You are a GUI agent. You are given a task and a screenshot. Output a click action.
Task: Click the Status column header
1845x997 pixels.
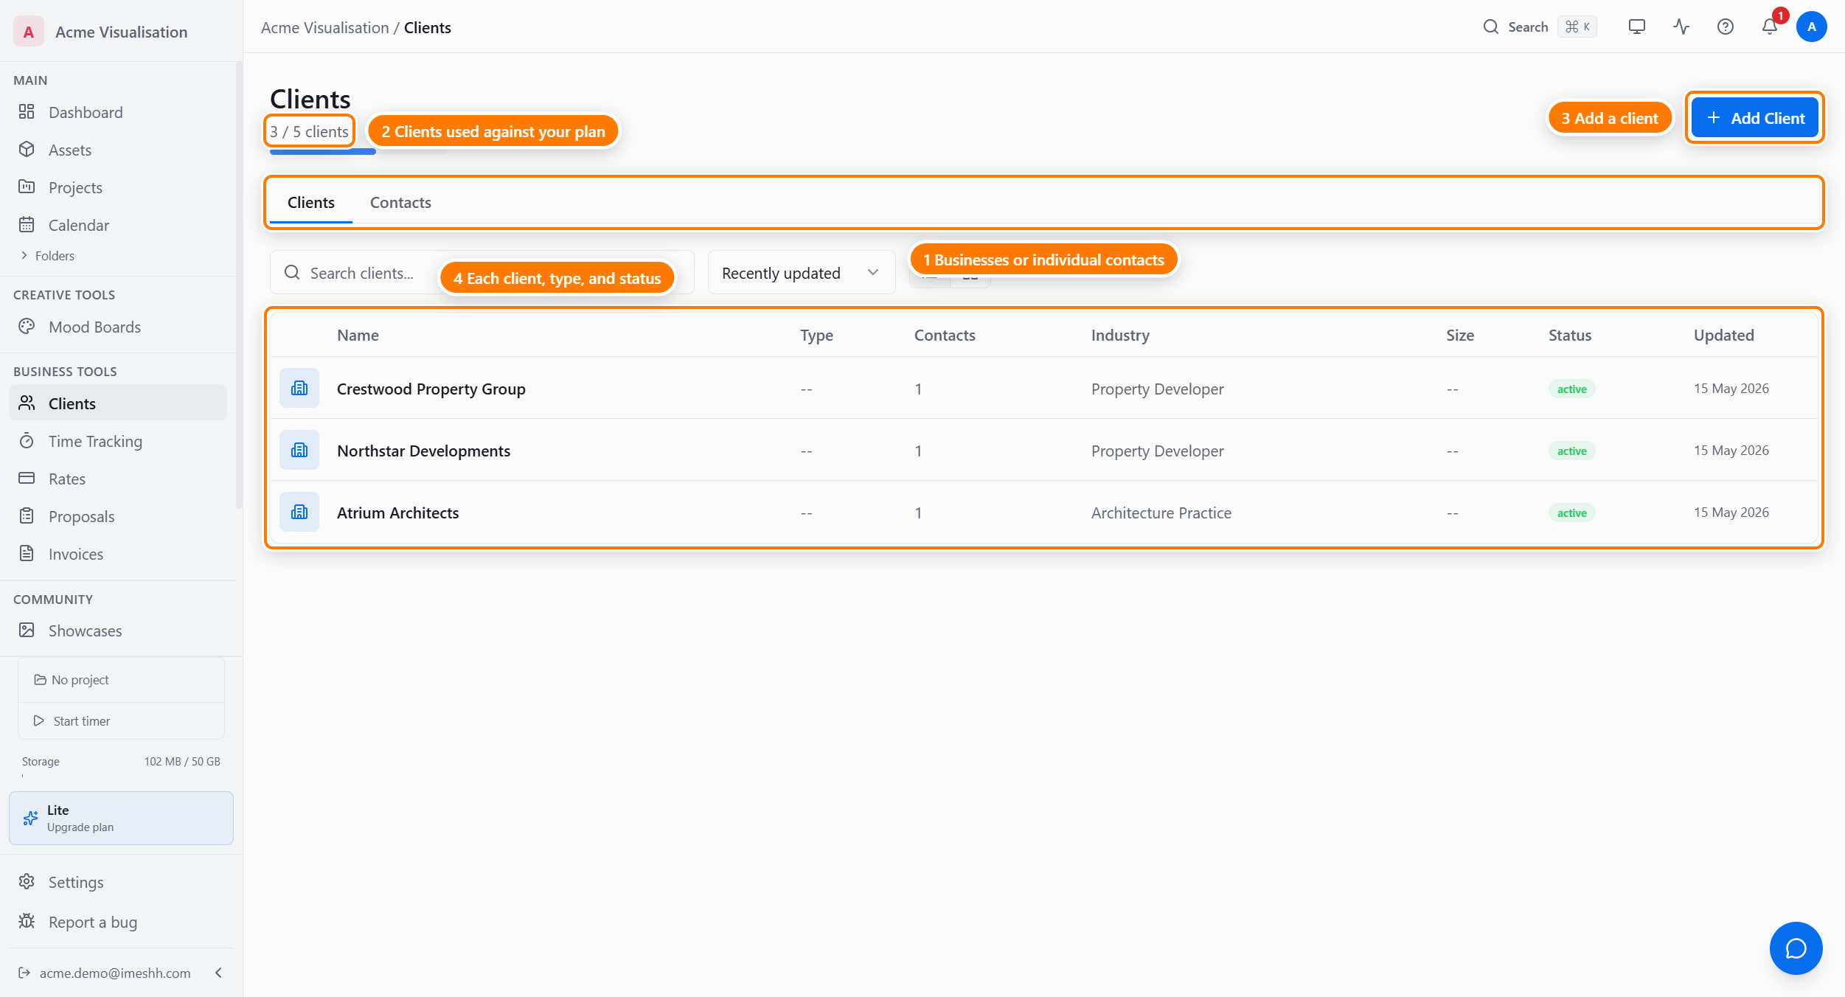(x=1569, y=335)
